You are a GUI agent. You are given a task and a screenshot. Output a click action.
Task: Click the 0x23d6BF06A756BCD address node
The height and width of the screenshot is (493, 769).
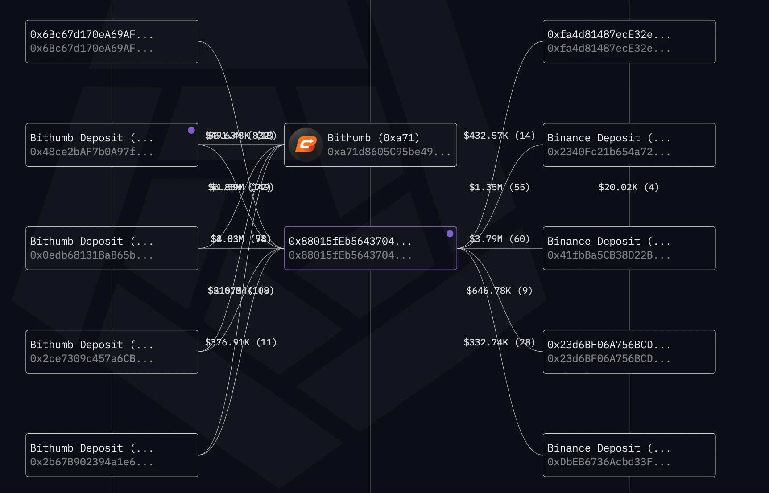click(x=629, y=352)
